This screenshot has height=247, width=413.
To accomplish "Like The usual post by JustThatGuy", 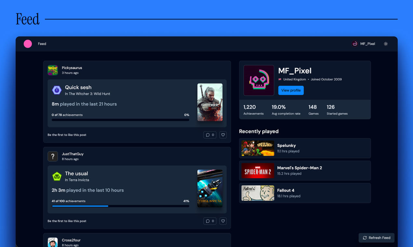I will point(223,221).
